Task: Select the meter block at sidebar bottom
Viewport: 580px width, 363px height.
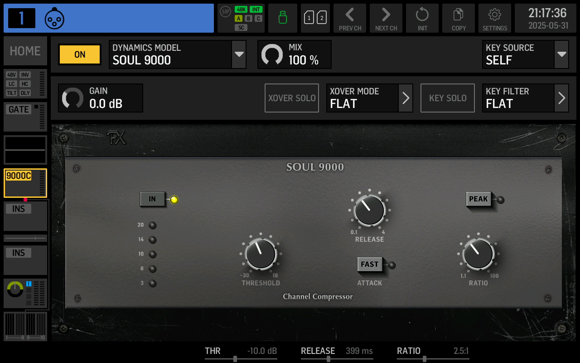Action: click(25, 326)
